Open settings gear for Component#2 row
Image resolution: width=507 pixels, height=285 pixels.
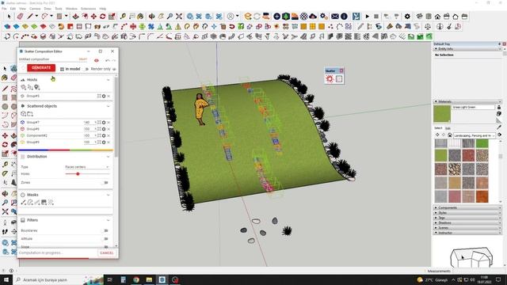(104, 135)
